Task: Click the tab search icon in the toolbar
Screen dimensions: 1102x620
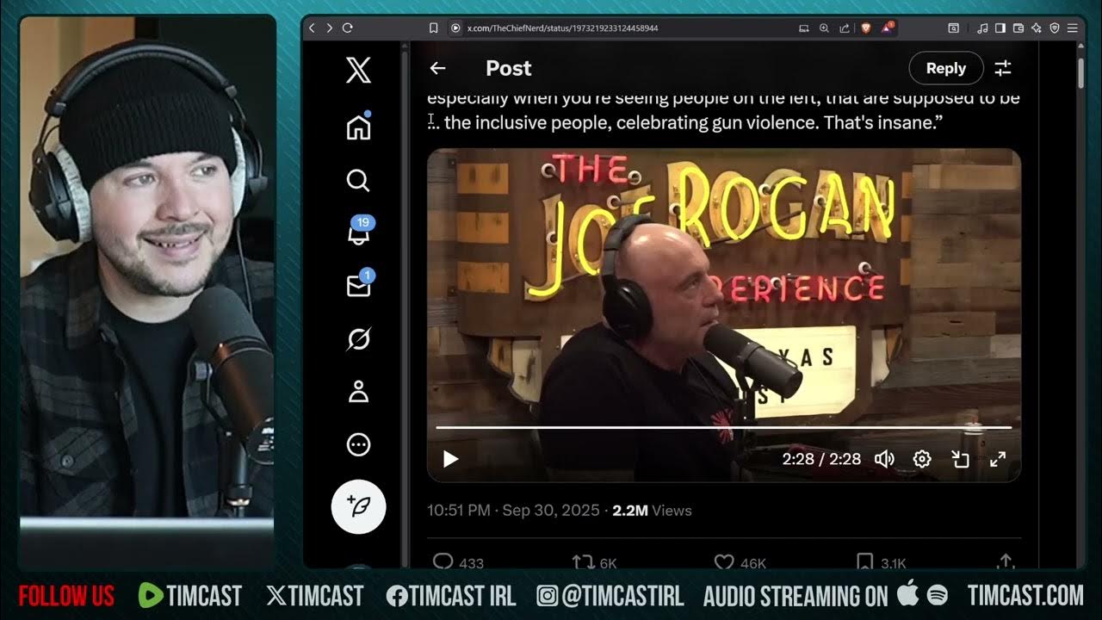Action: pyautogui.click(x=954, y=28)
